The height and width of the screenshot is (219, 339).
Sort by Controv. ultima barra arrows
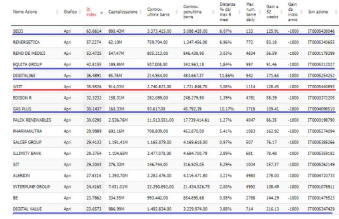pos(176,12)
